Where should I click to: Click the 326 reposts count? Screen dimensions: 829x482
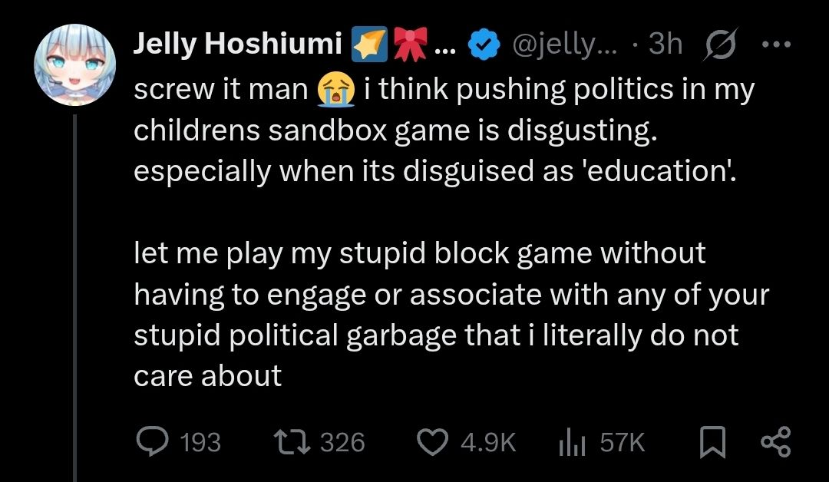[x=342, y=442]
